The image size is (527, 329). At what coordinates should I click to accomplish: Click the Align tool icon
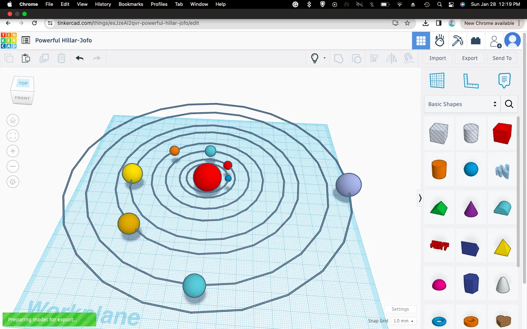[374, 58]
